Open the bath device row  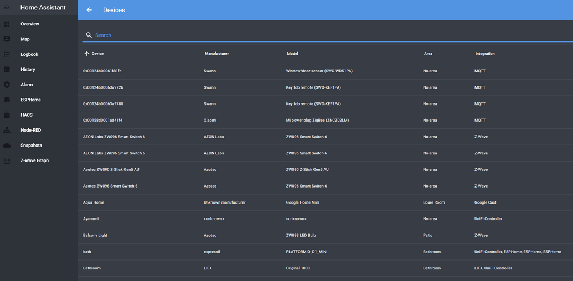[x=325, y=252]
